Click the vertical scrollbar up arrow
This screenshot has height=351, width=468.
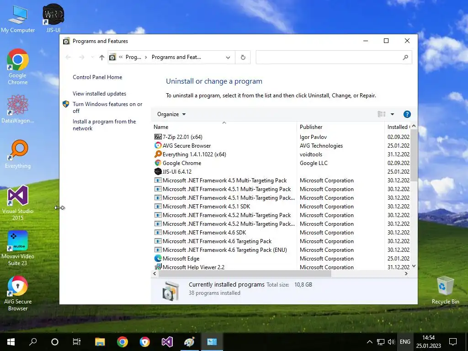coord(414,126)
